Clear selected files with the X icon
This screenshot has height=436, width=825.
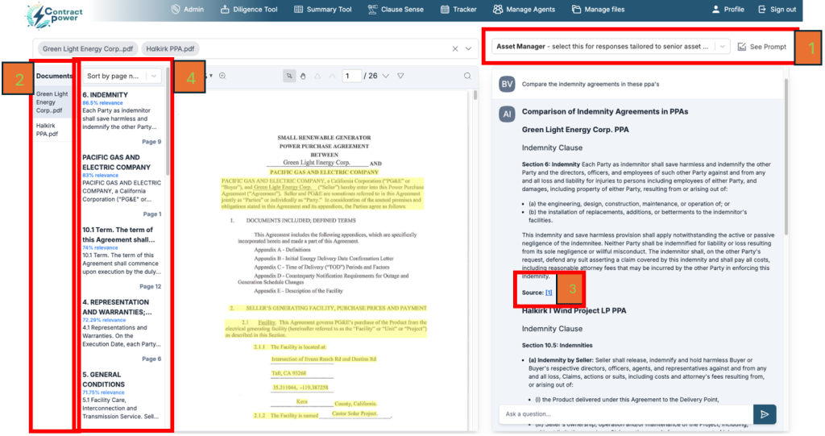454,49
